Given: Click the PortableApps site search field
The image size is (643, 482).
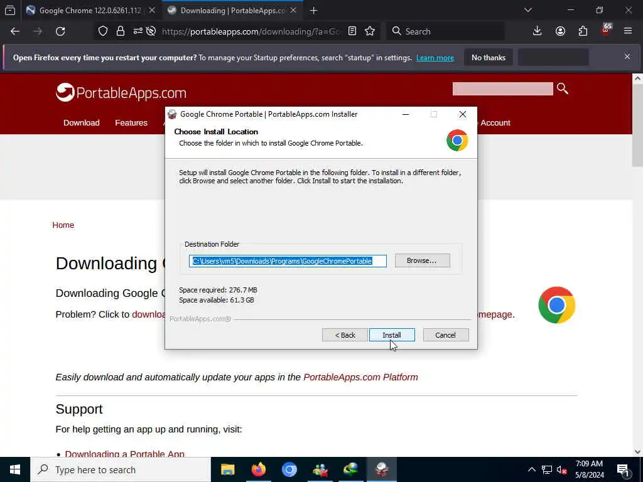Looking at the screenshot, I should click(502, 88).
